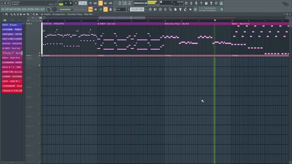Click the save icon in the top bar
The width and height of the screenshot is (292, 164).
pyautogui.click(x=206, y=3)
